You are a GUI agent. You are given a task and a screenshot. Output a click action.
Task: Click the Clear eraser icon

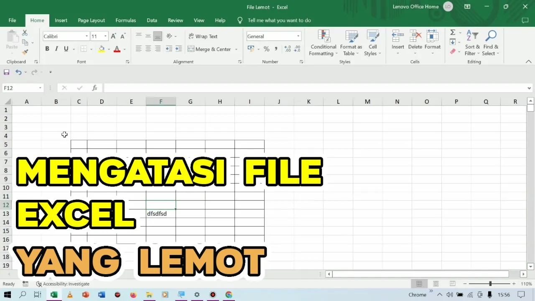point(453,51)
